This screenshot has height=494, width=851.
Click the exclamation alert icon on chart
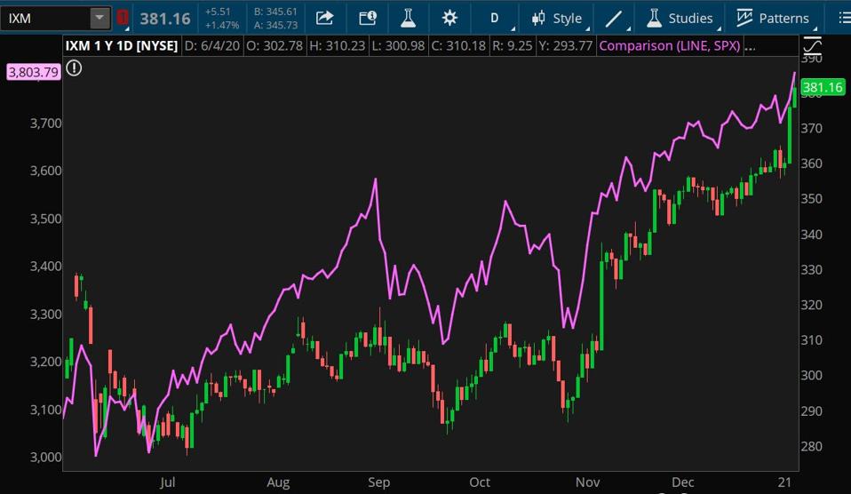(x=74, y=68)
